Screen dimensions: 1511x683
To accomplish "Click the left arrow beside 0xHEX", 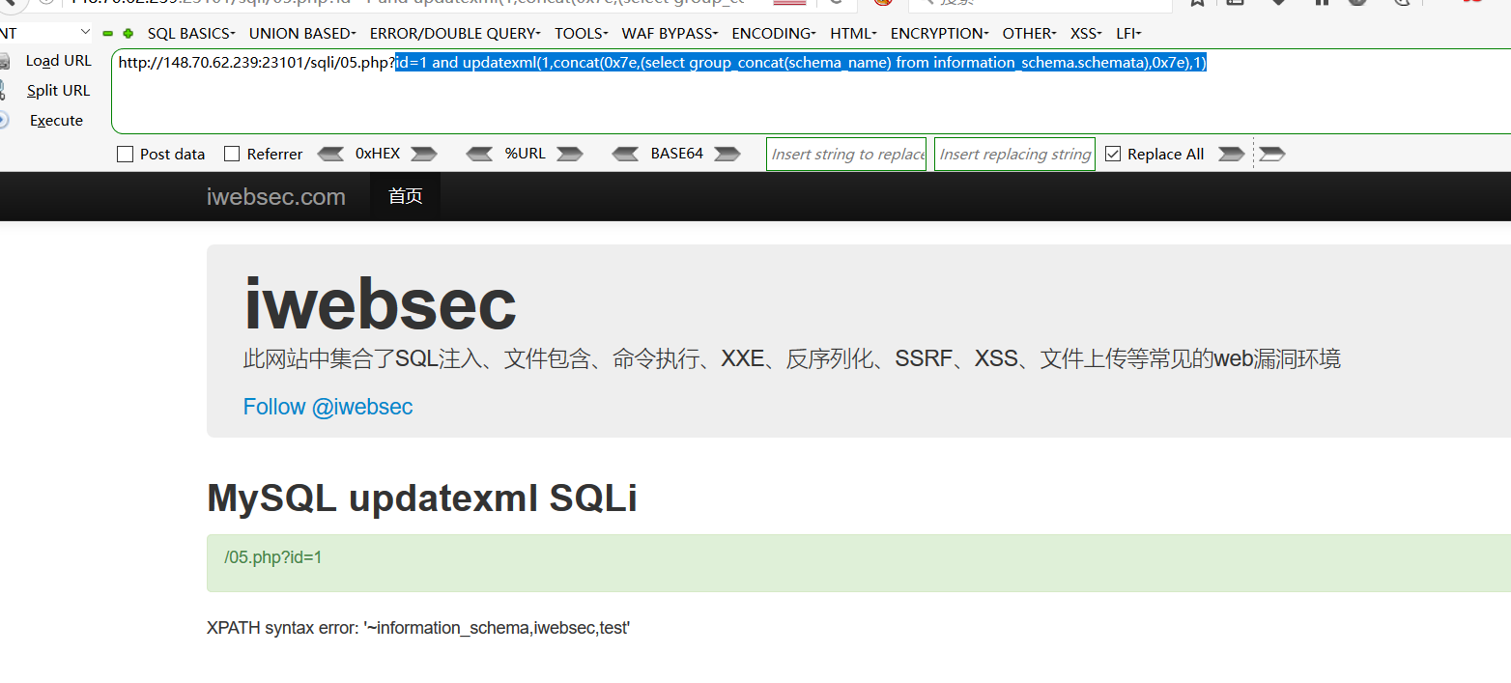I will (x=330, y=154).
